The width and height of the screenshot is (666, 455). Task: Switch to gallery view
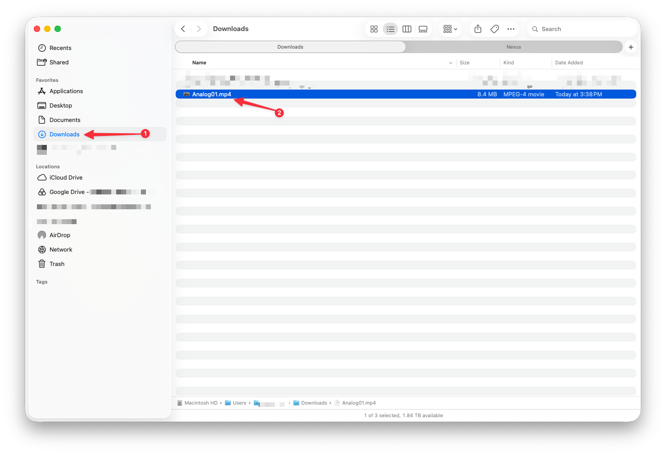(423, 29)
